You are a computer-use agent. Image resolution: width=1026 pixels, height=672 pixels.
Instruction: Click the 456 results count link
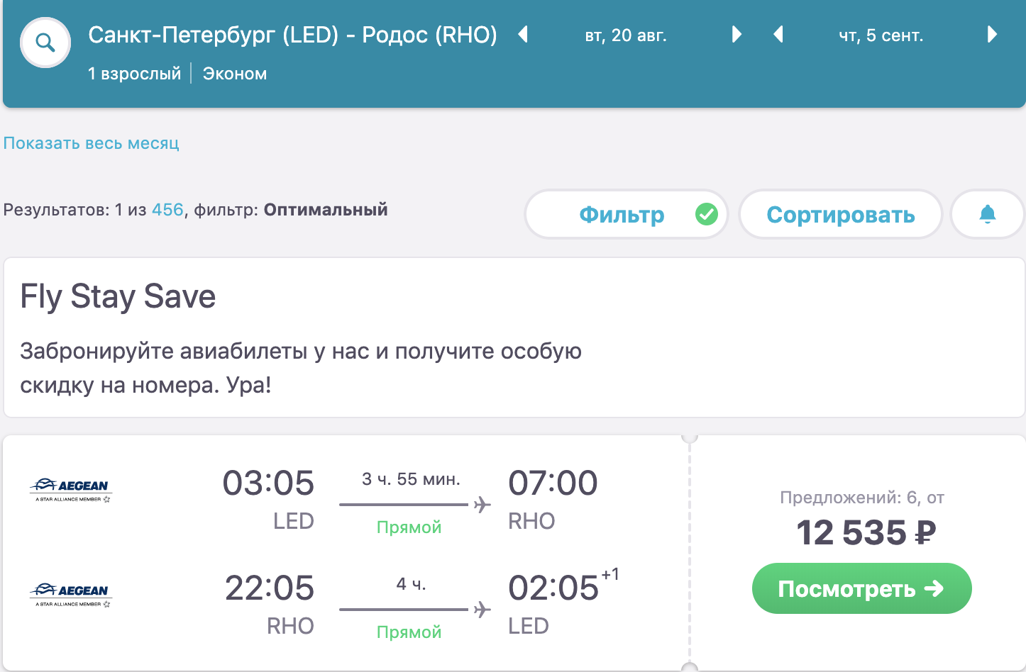(x=167, y=210)
